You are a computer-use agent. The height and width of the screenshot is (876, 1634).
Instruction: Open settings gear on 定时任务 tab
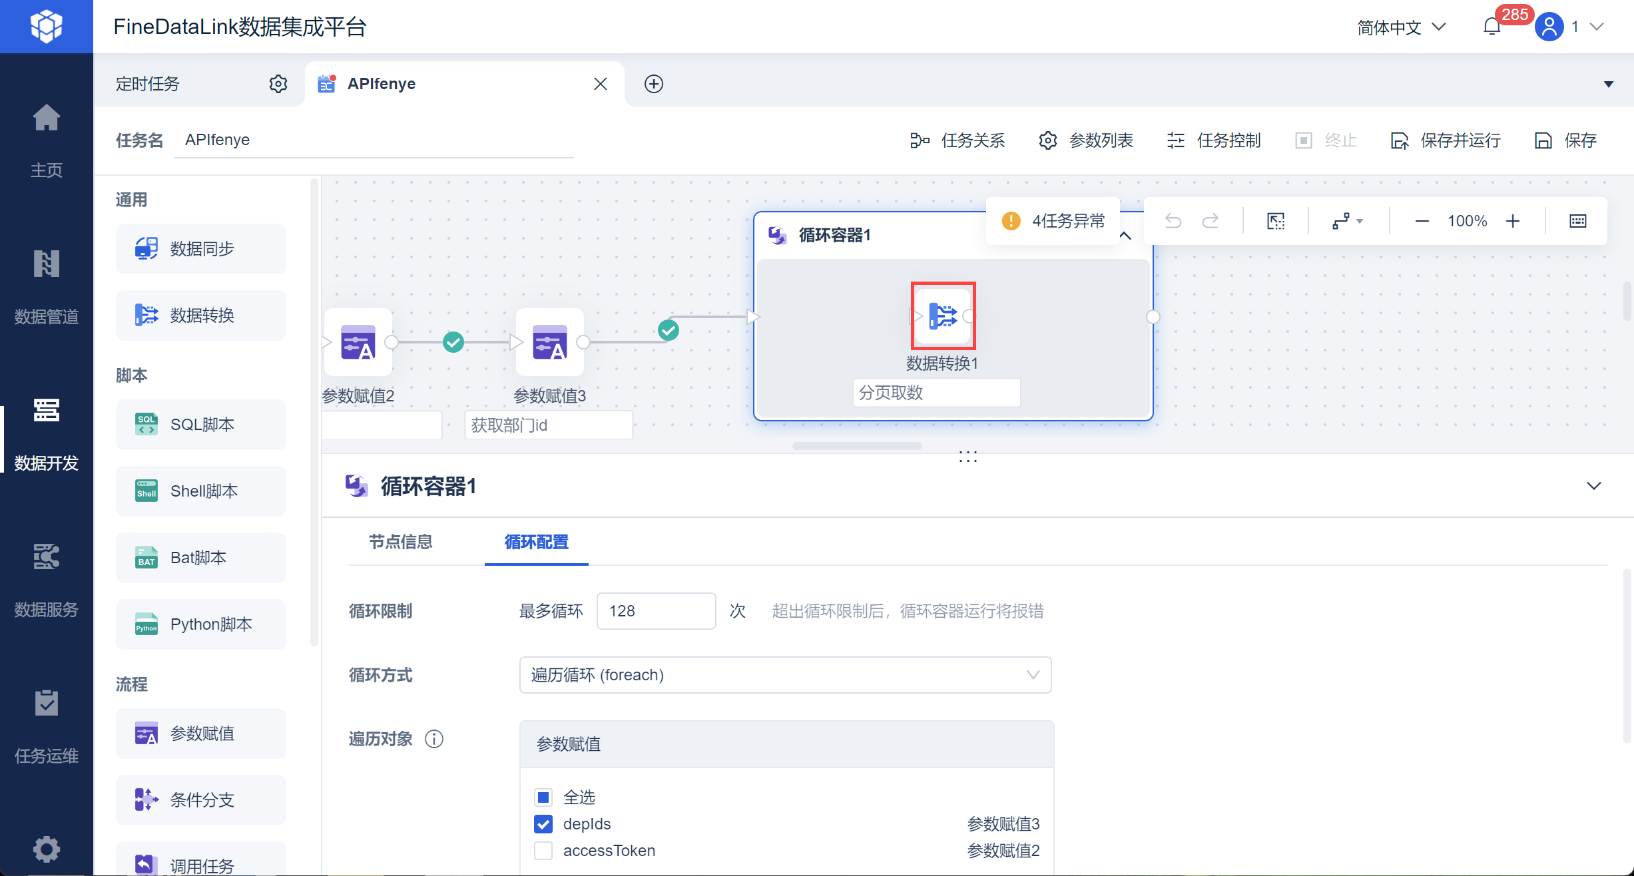(278, 84)
